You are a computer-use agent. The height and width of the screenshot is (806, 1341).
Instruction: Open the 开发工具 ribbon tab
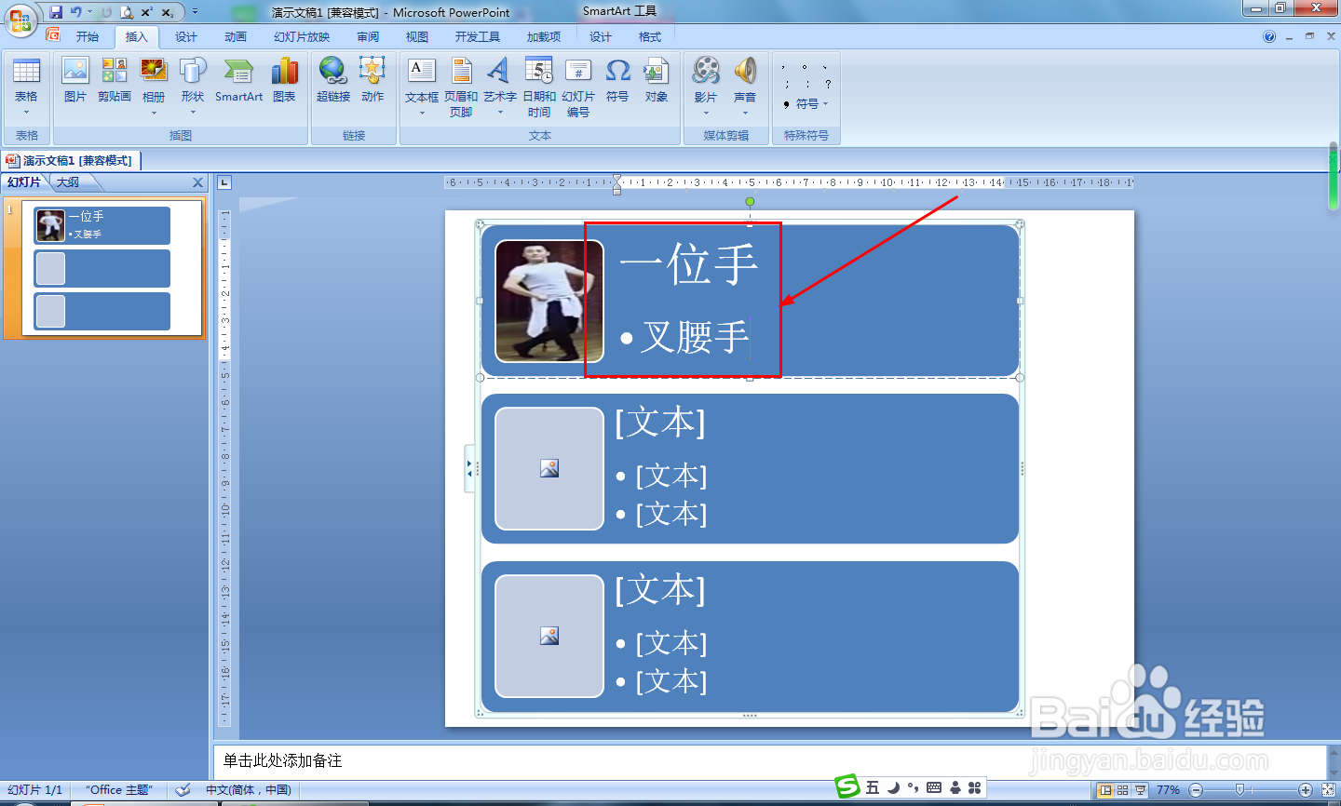click(478, 36)
